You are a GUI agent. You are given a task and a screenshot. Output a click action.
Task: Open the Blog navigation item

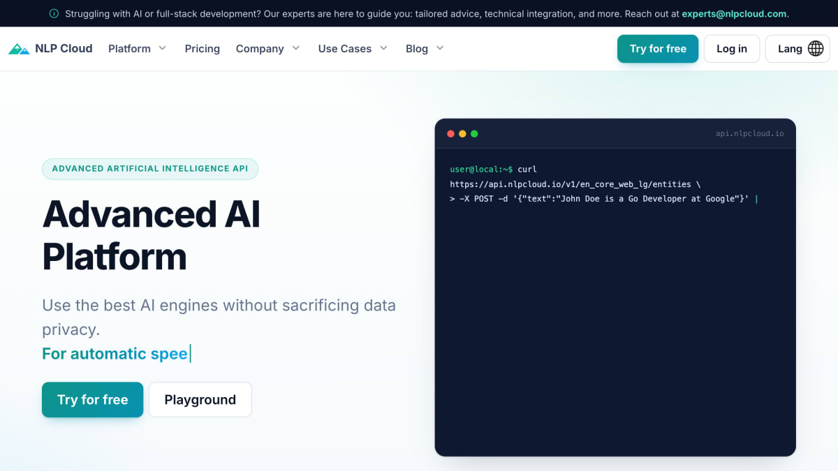point(417,49)
